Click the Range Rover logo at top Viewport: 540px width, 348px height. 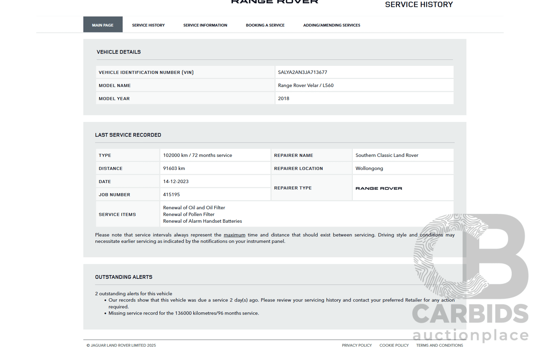(x=274, y=2)
